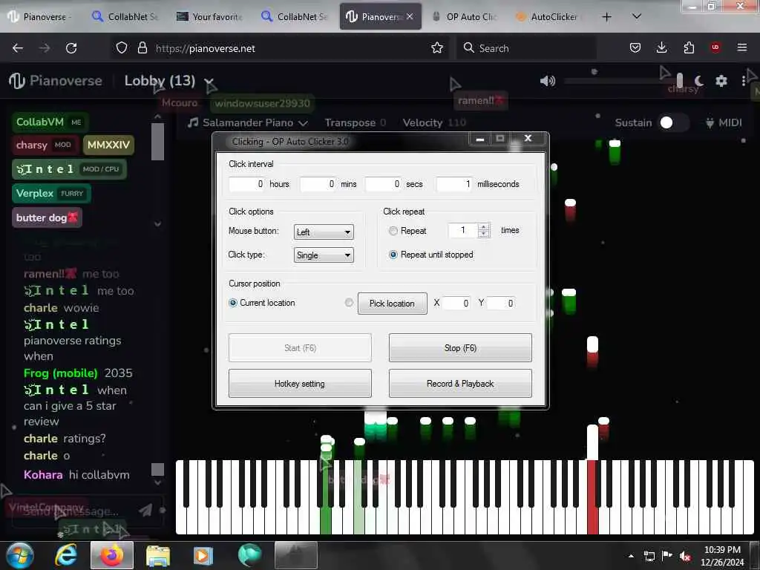Click the chat scrollbar thumb
Screen dimensions: 760x570
point(157,469)
